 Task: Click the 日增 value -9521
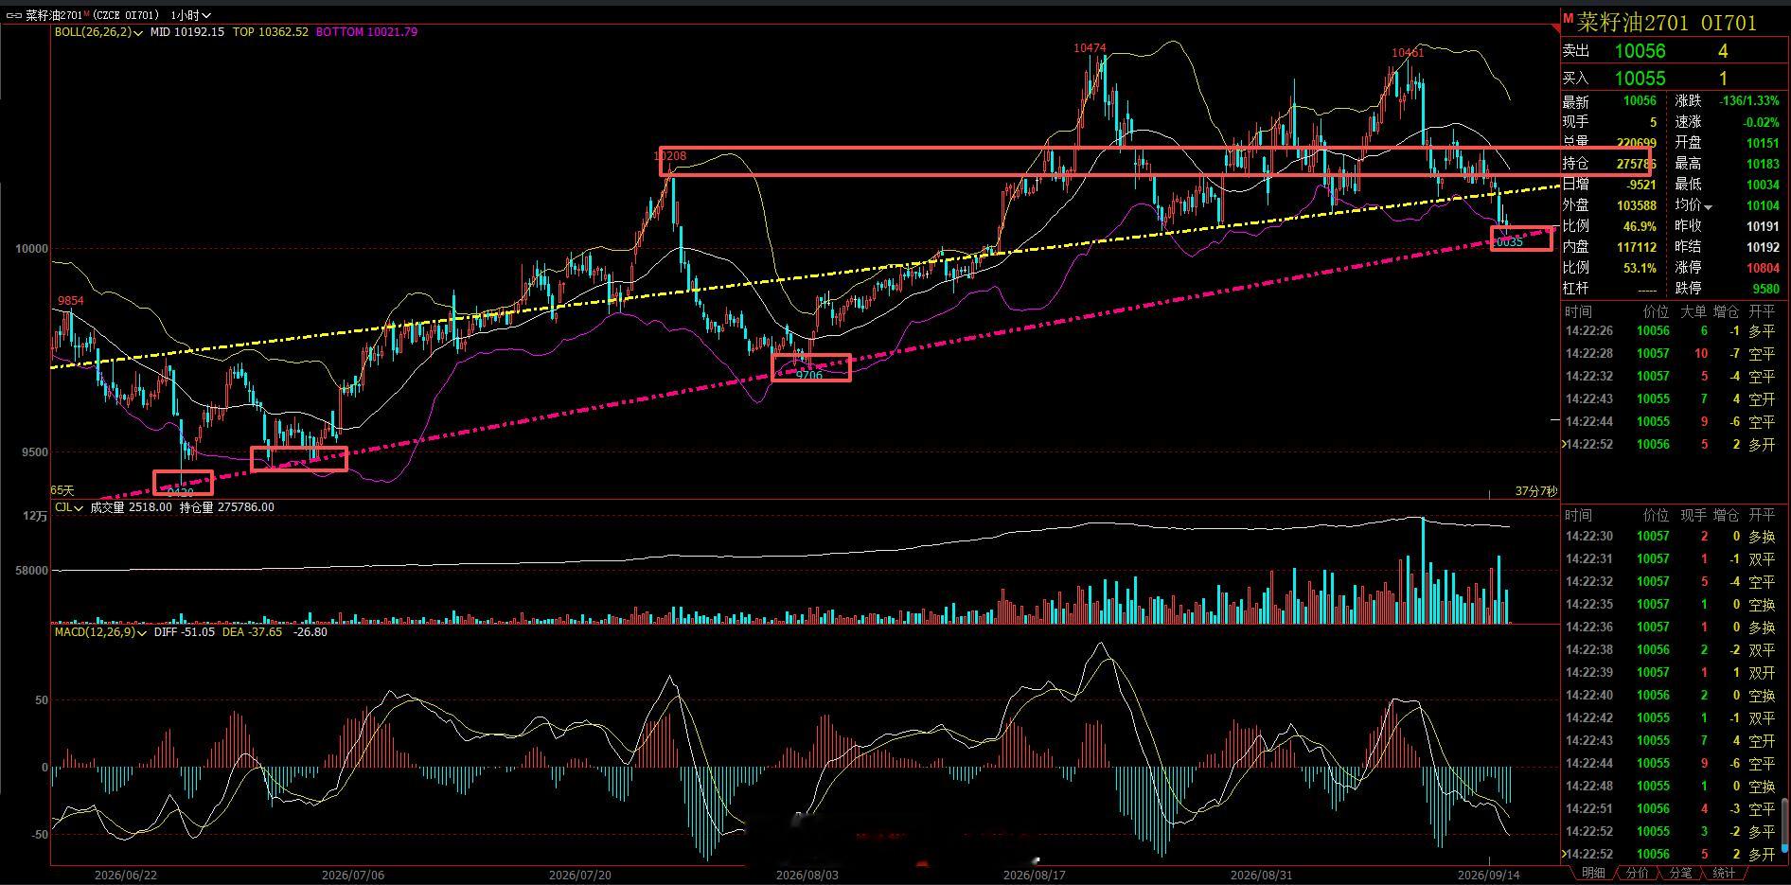(1640, 185)
